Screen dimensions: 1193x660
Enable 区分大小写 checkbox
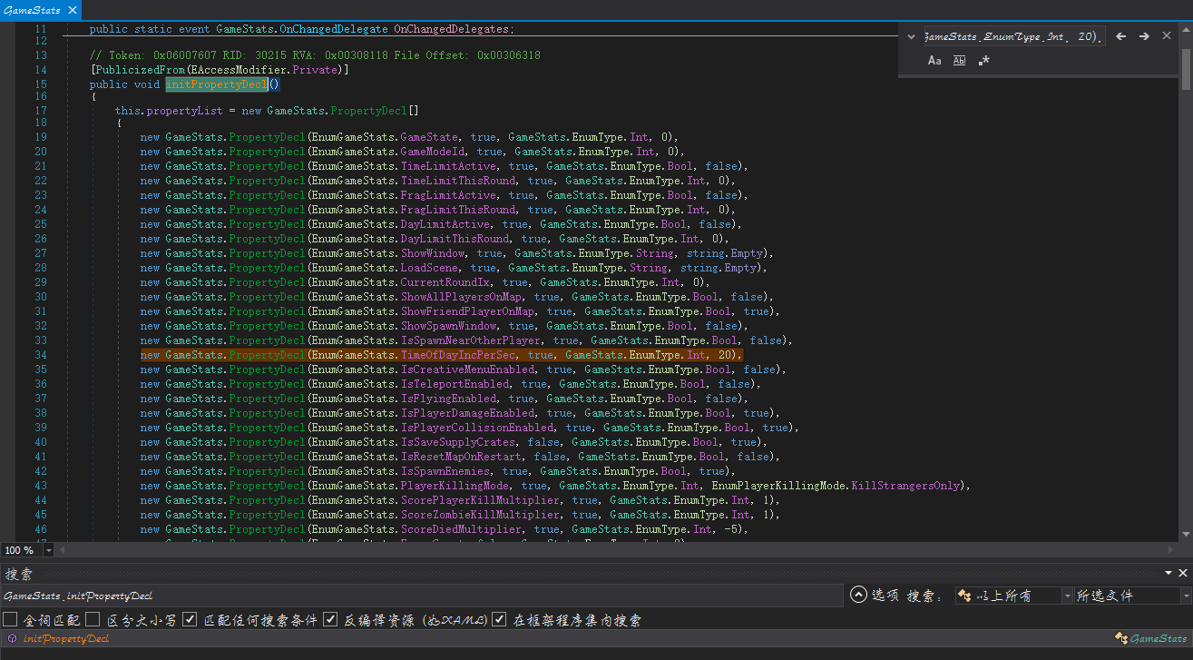point(93,619)
